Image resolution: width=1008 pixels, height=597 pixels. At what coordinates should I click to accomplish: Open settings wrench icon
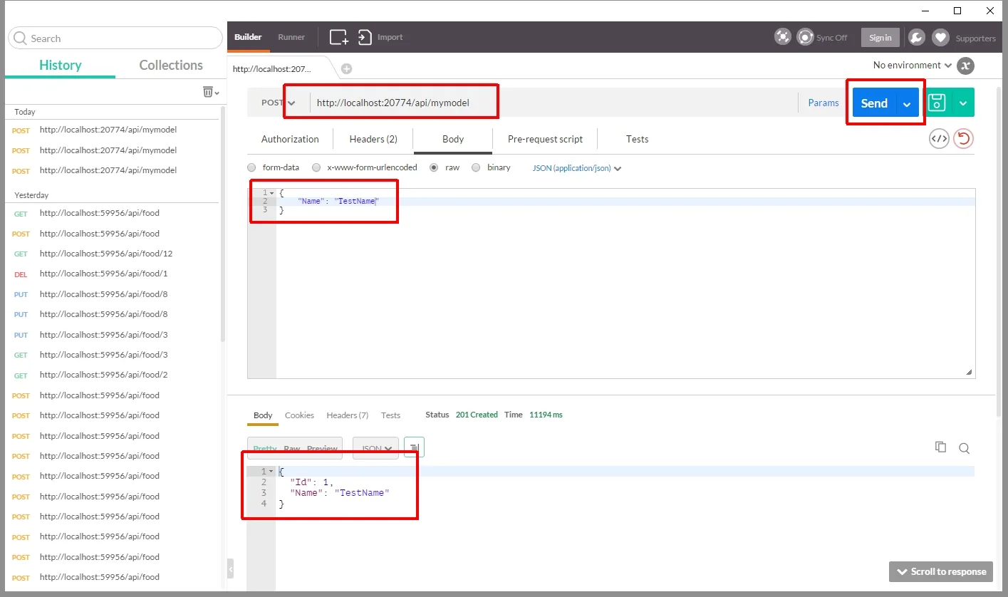[917, 38]
